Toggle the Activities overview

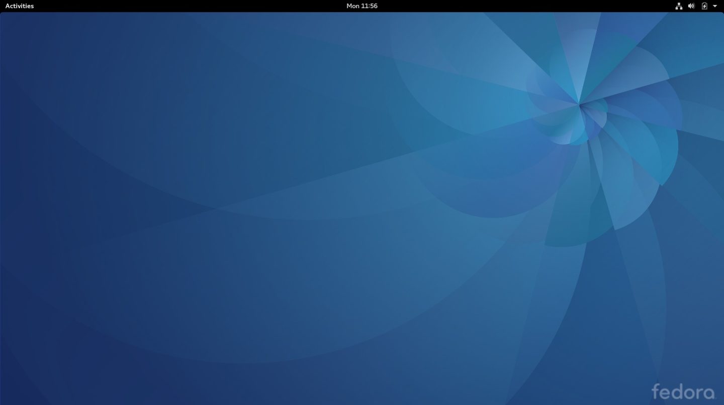19,6
